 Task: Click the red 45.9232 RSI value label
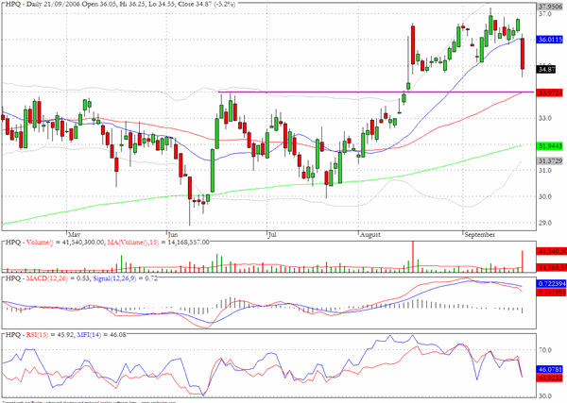(x=550, y=378)
